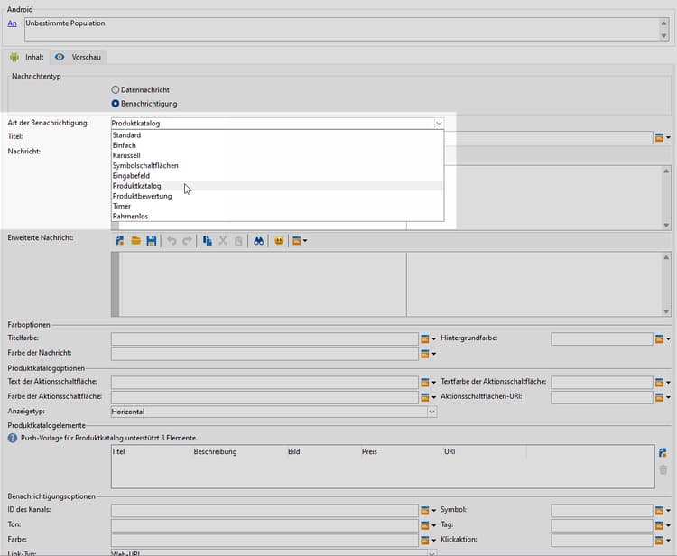Click personalization icon next to Ton field
The width and height of the screenshot is (677, 556).
[x=428, y=525]
